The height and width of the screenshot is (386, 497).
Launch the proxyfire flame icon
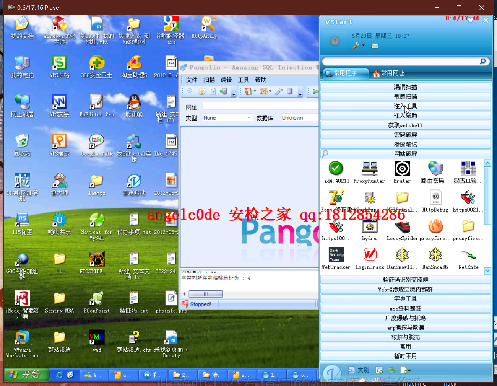[435, 226]
